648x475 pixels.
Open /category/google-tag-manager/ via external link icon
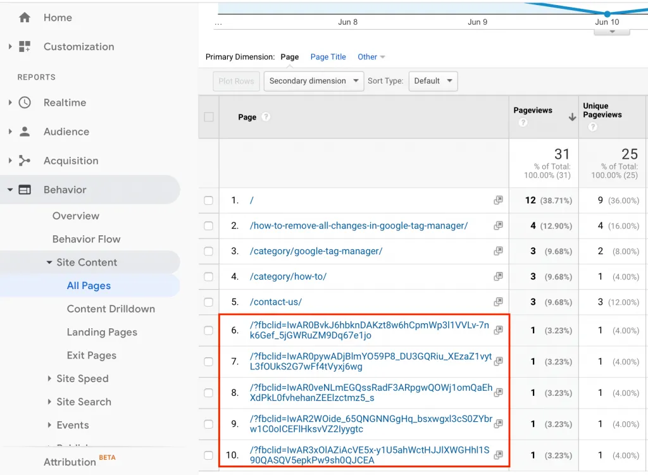tap(499, 250)
